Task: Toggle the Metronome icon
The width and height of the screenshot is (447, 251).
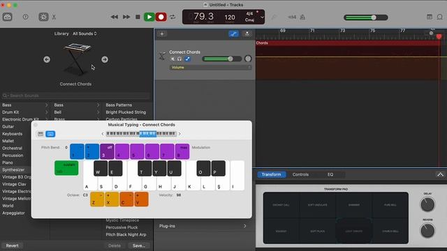Action: pos(302,17)
